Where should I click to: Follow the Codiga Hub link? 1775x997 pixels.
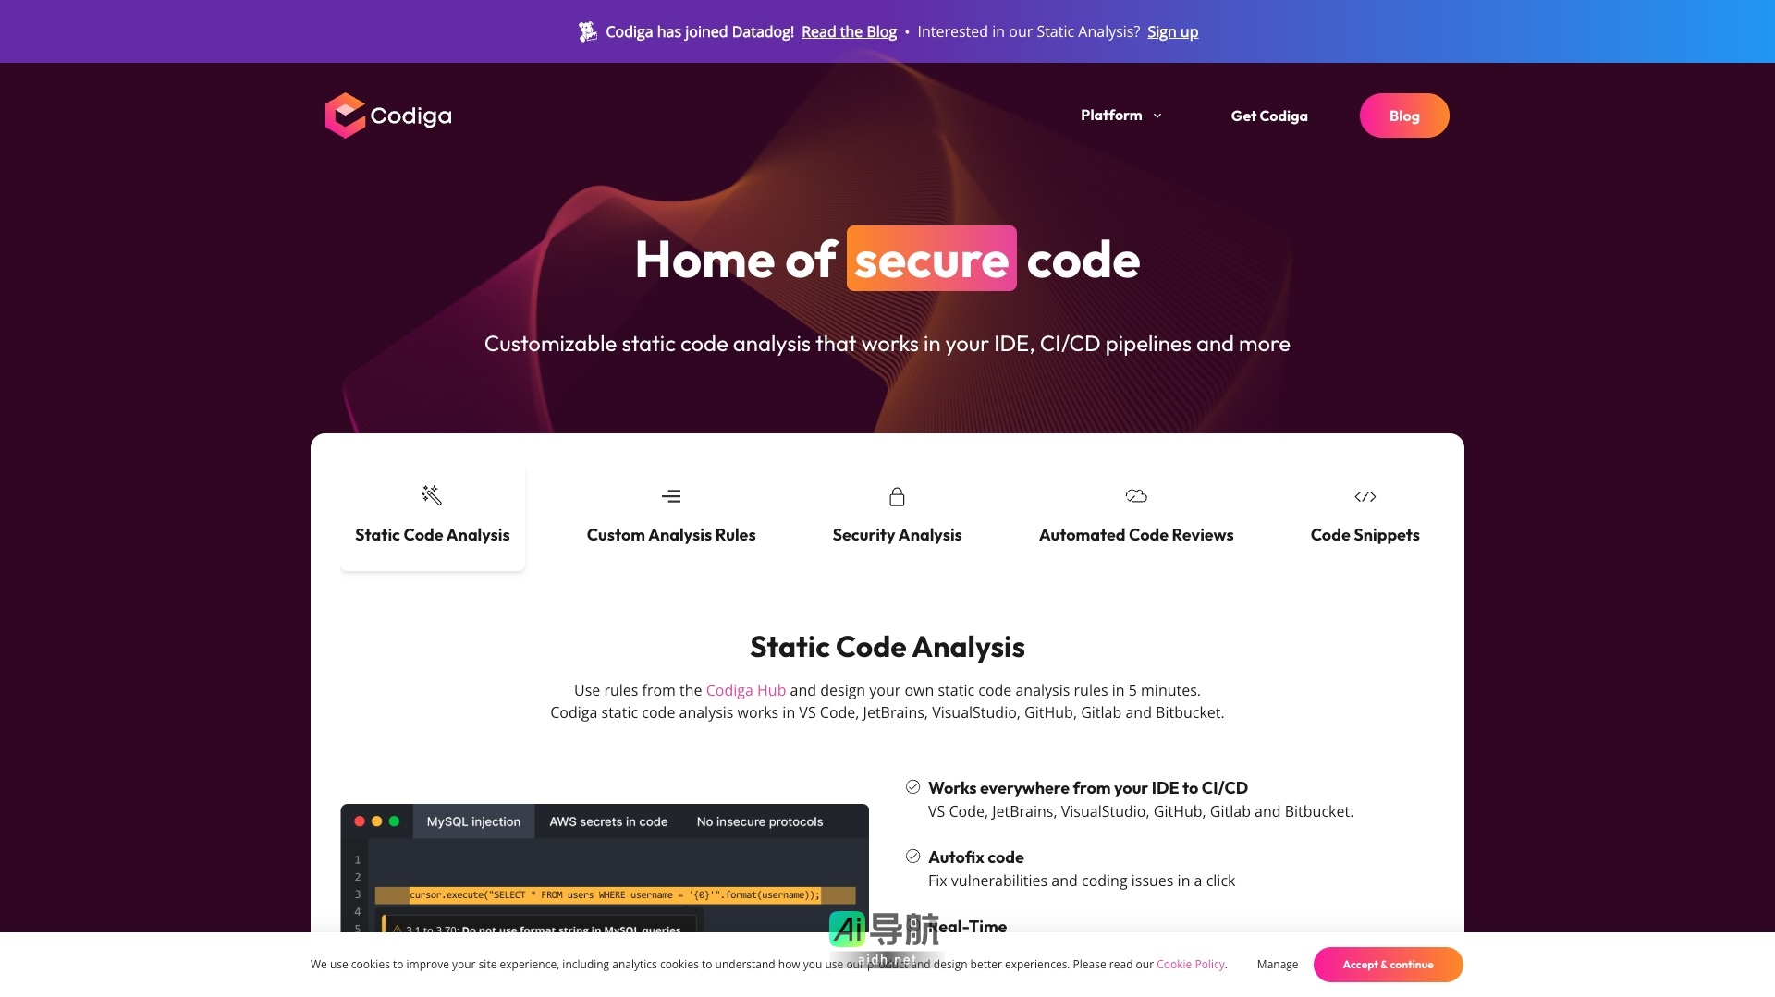[745, 690]
